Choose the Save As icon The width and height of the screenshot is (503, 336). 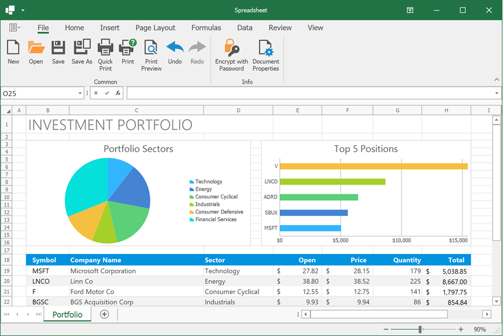82,52
